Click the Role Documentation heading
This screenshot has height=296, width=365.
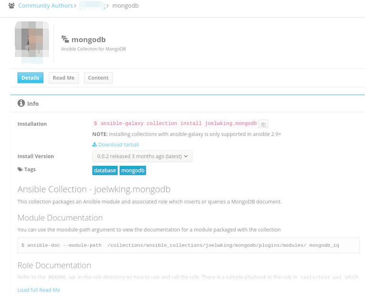point(54,266)
